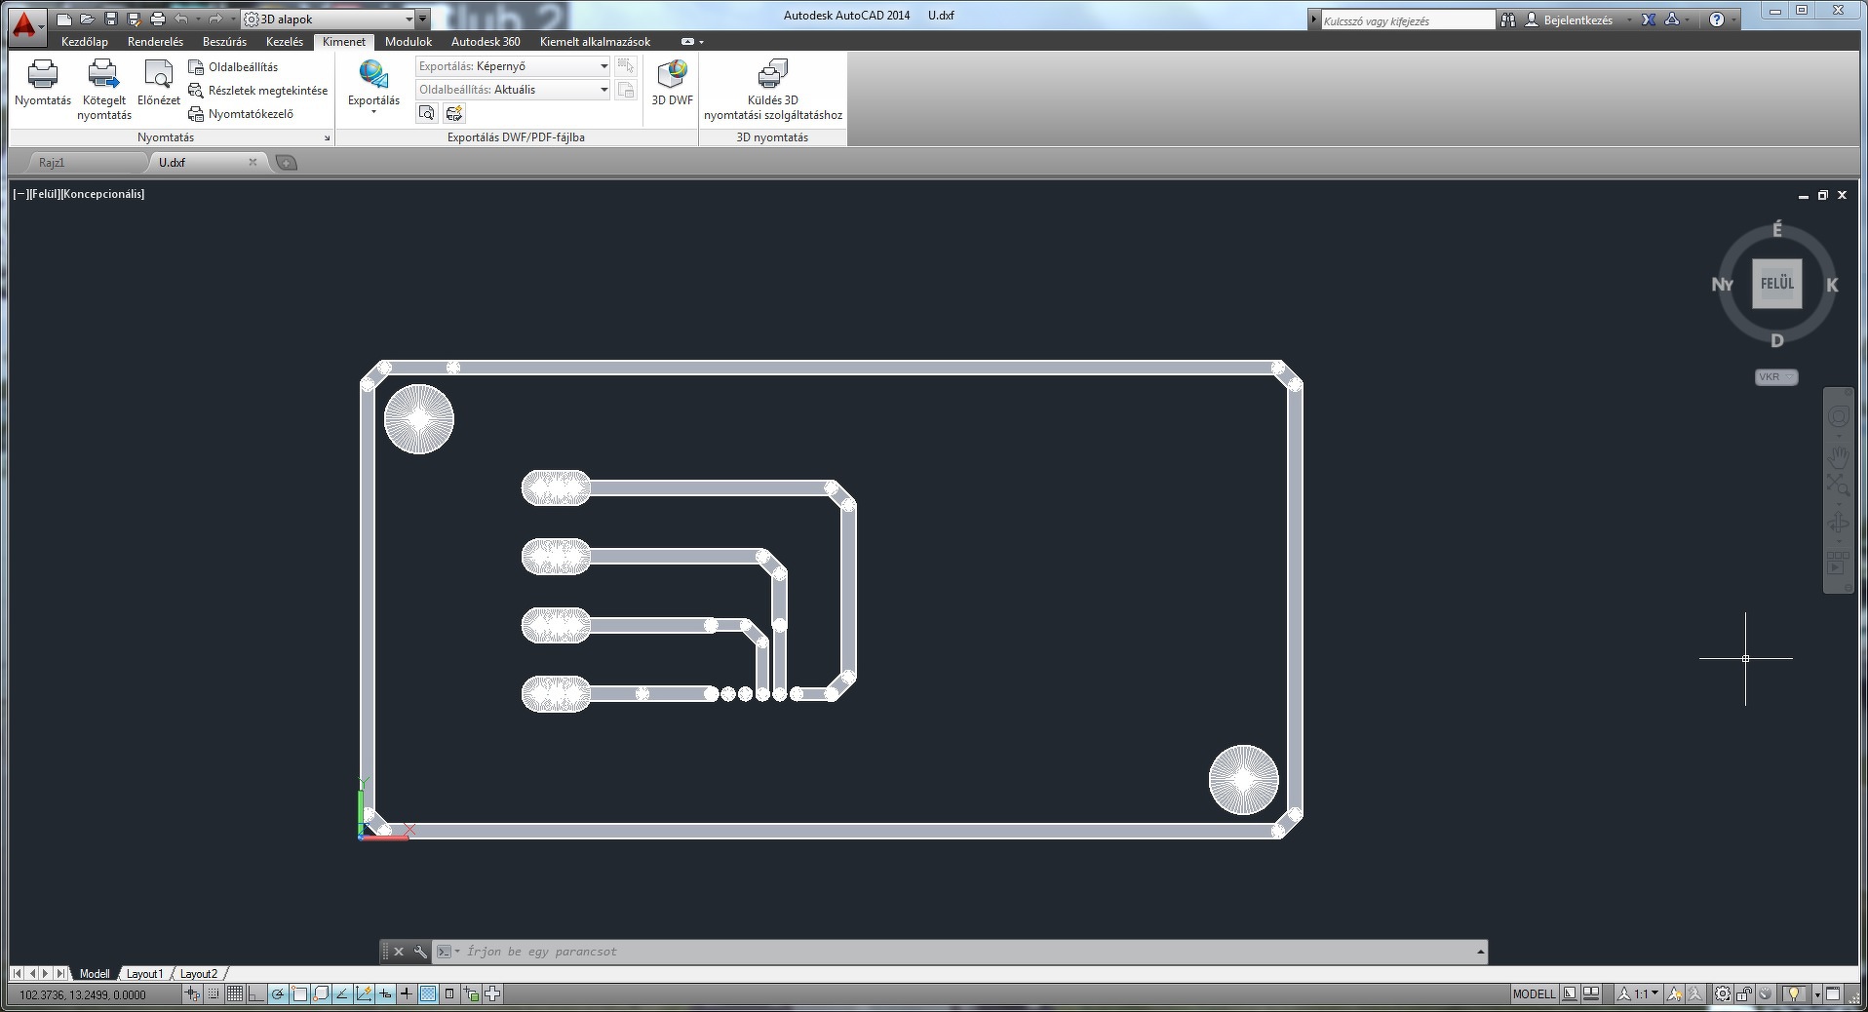Open Oldalbeállítás page setup manager
This screenshot has height=1012, width=1868.
234,67
